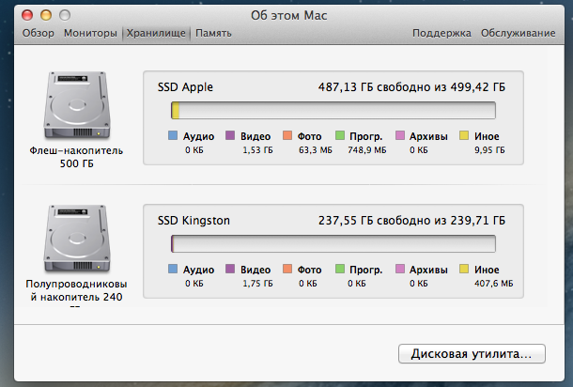Launch Дисковая утилита button
Image resolution: width=573 pixels, height=387 pixels.
point(472,354)
